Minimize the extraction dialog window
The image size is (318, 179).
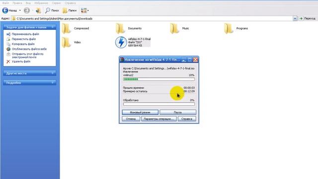point(184,60)
